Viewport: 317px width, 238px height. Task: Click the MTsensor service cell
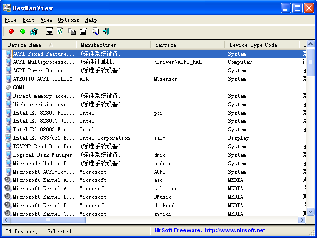165,79
